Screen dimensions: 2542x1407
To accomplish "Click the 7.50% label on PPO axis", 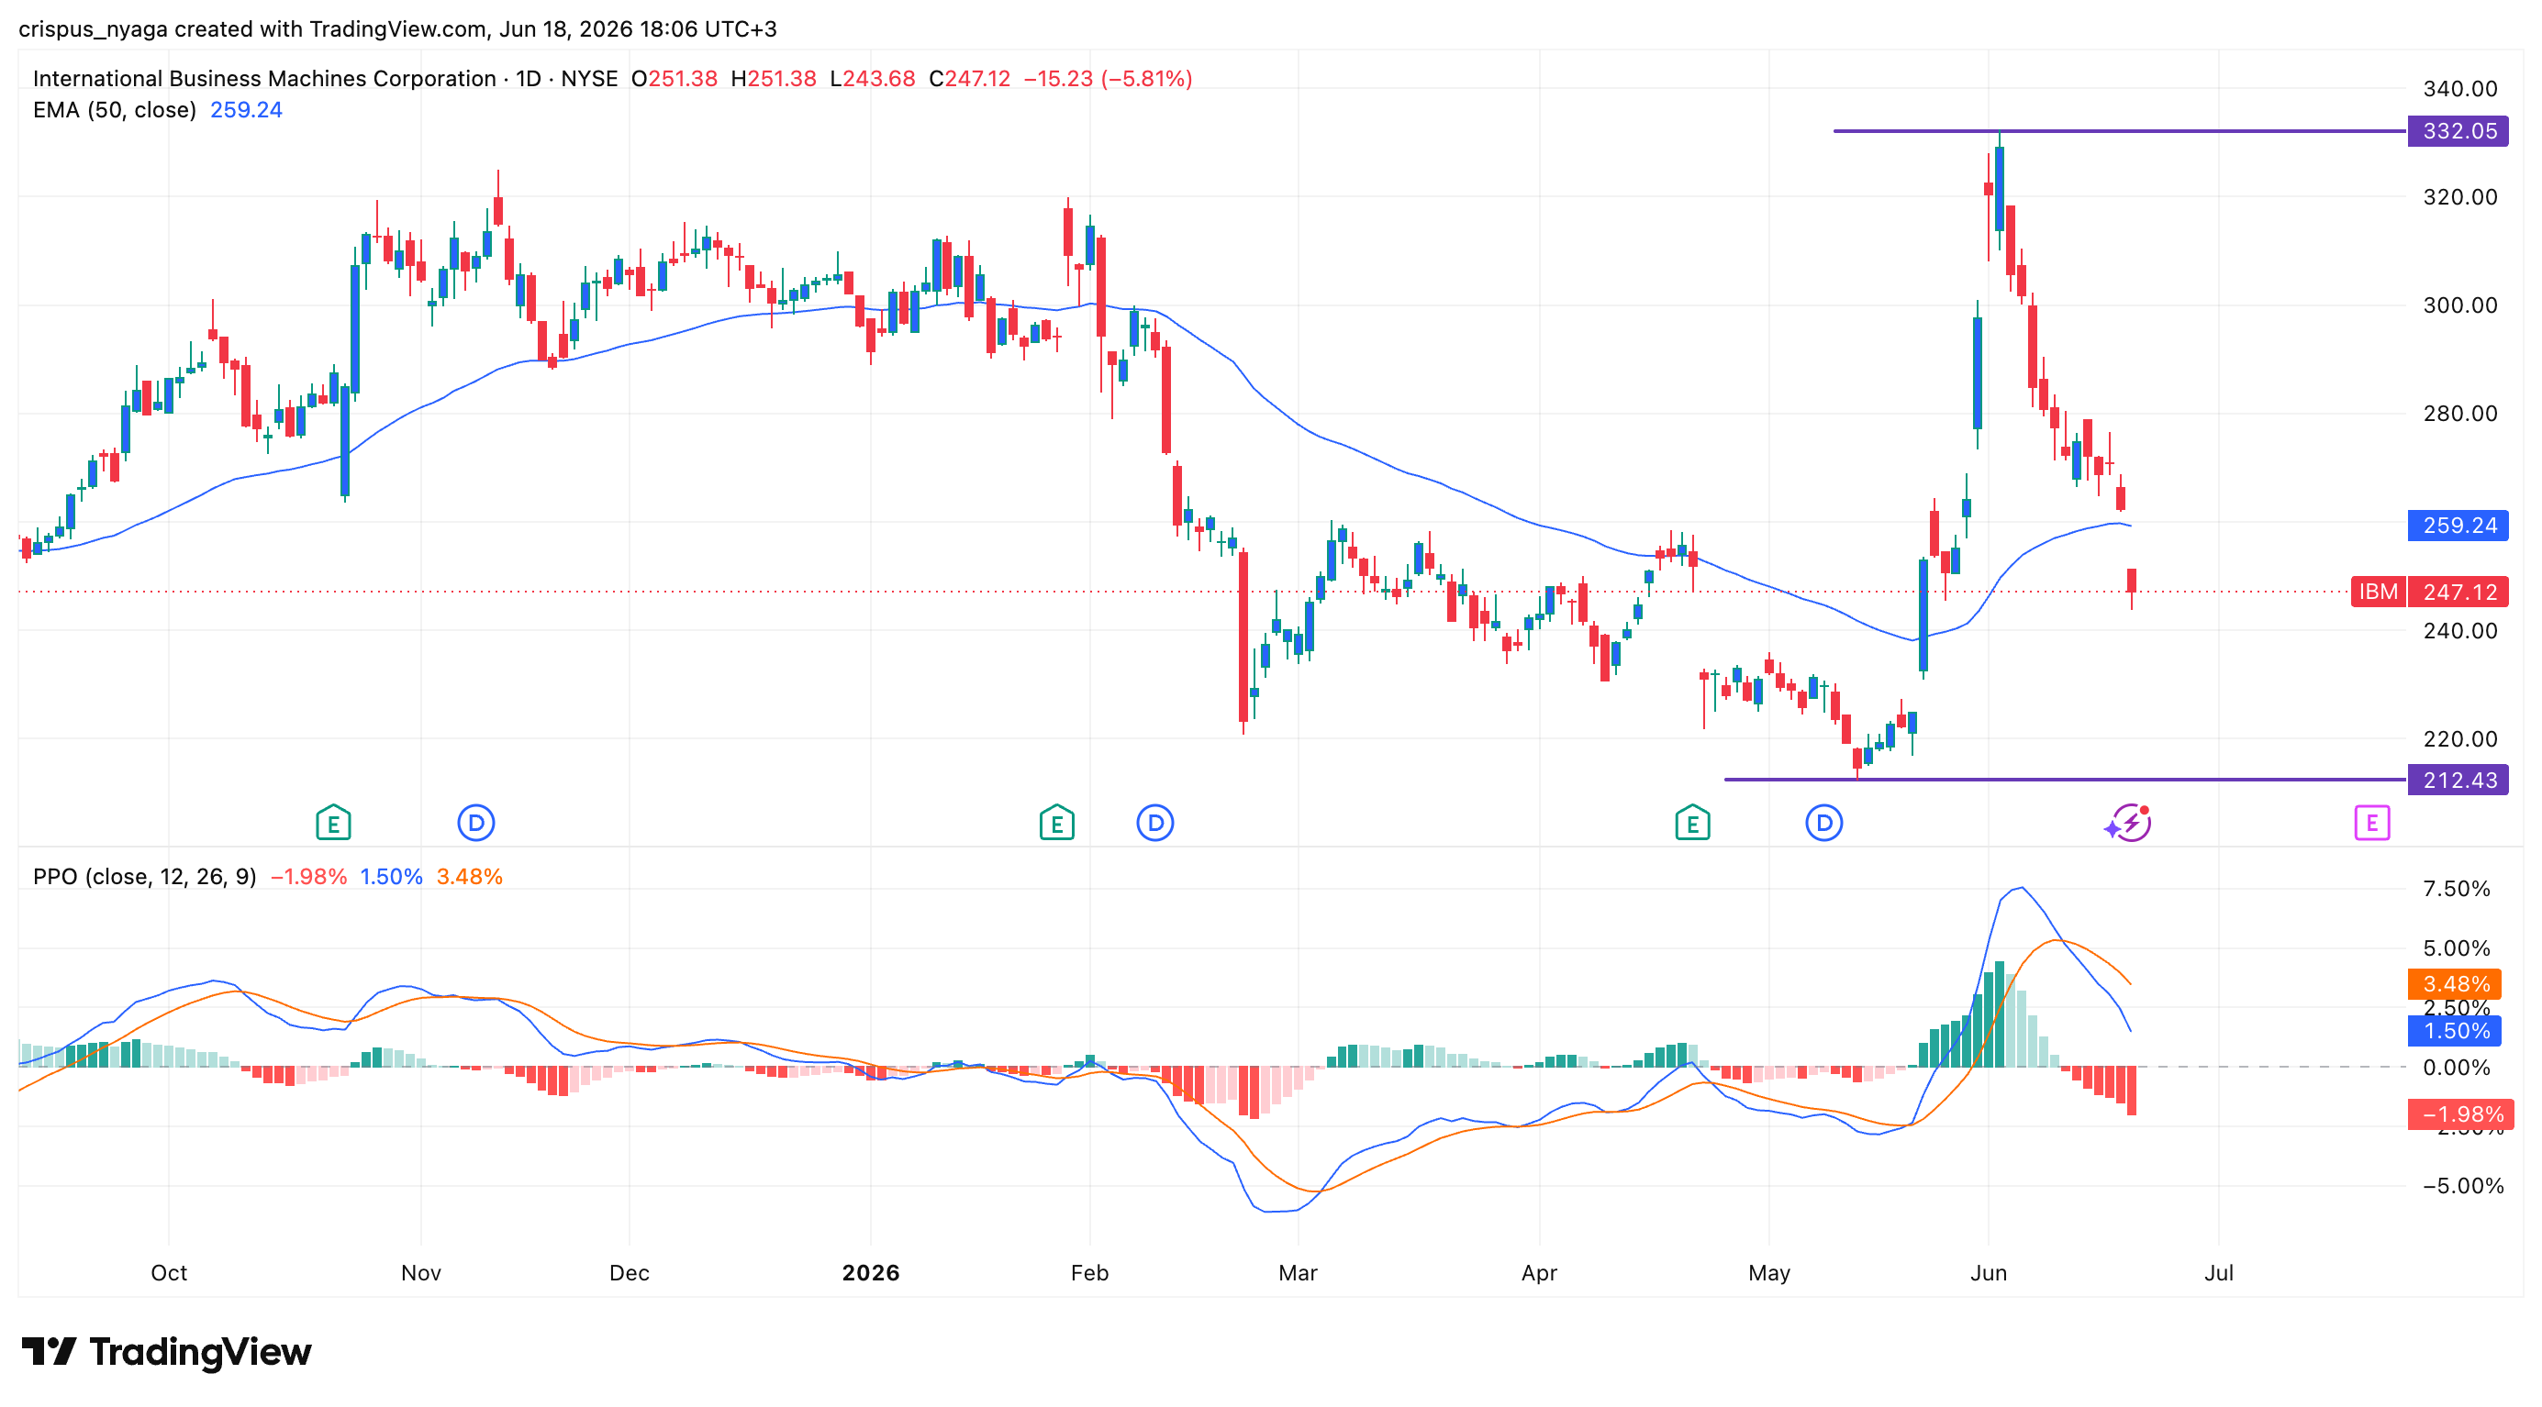I will tap(2456, 890).
